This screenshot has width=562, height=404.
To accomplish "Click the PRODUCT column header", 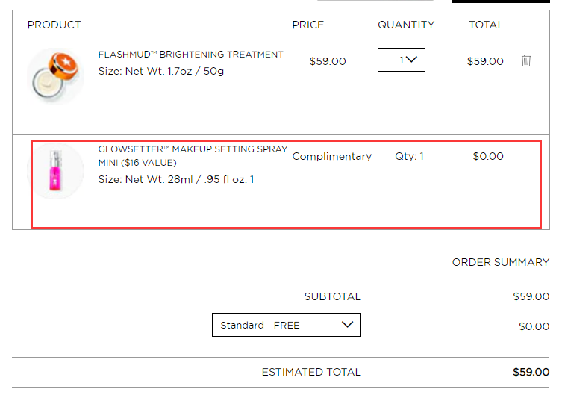I will click(54, 25).
